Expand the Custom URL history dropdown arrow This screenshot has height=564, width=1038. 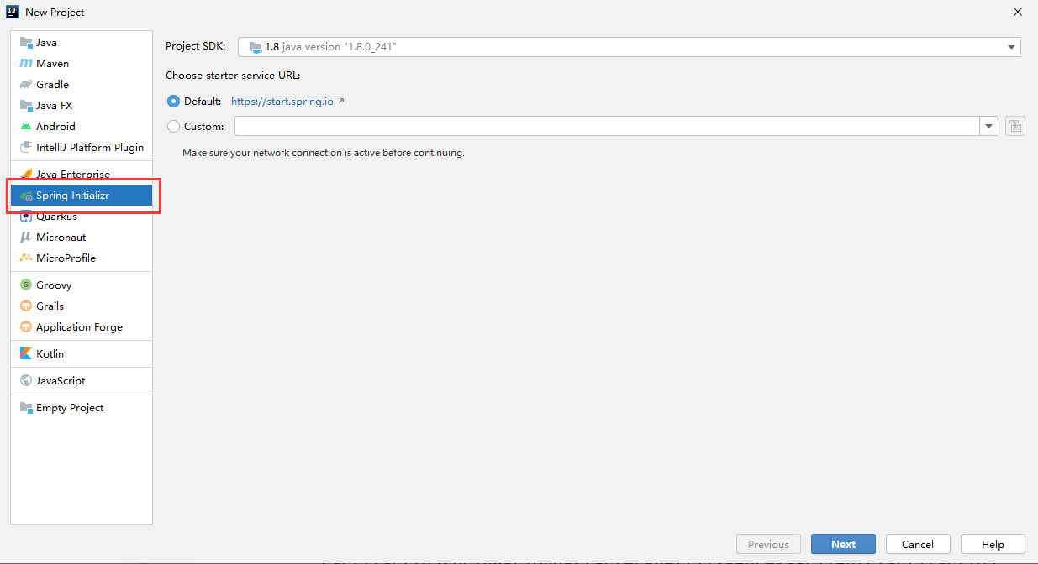tap(988, 126)
